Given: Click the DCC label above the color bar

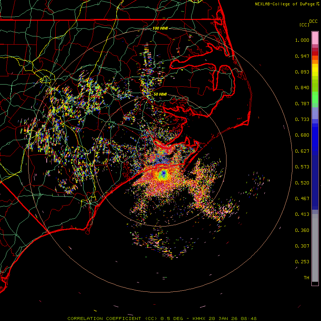Looking at the screenshot, I should click(313, 21).
